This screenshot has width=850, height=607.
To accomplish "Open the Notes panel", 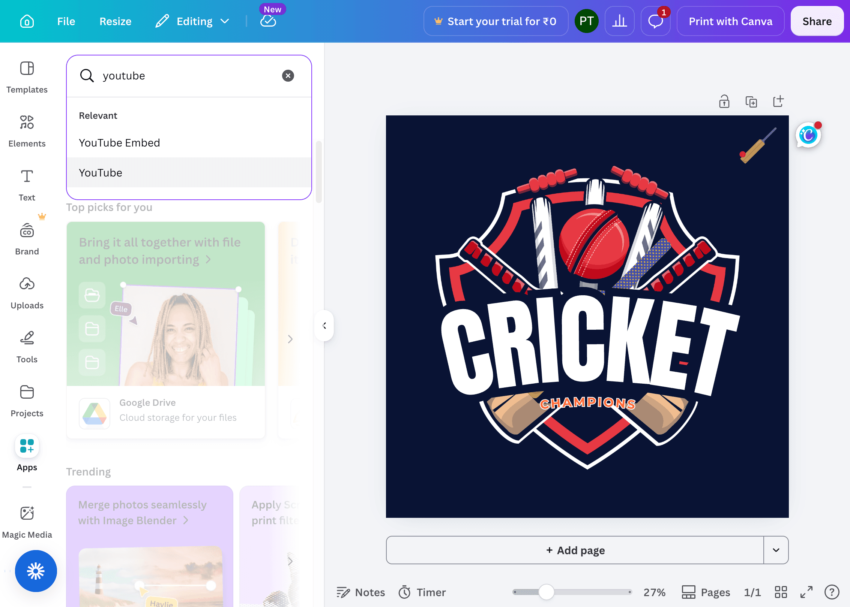I will pos(361,592).
